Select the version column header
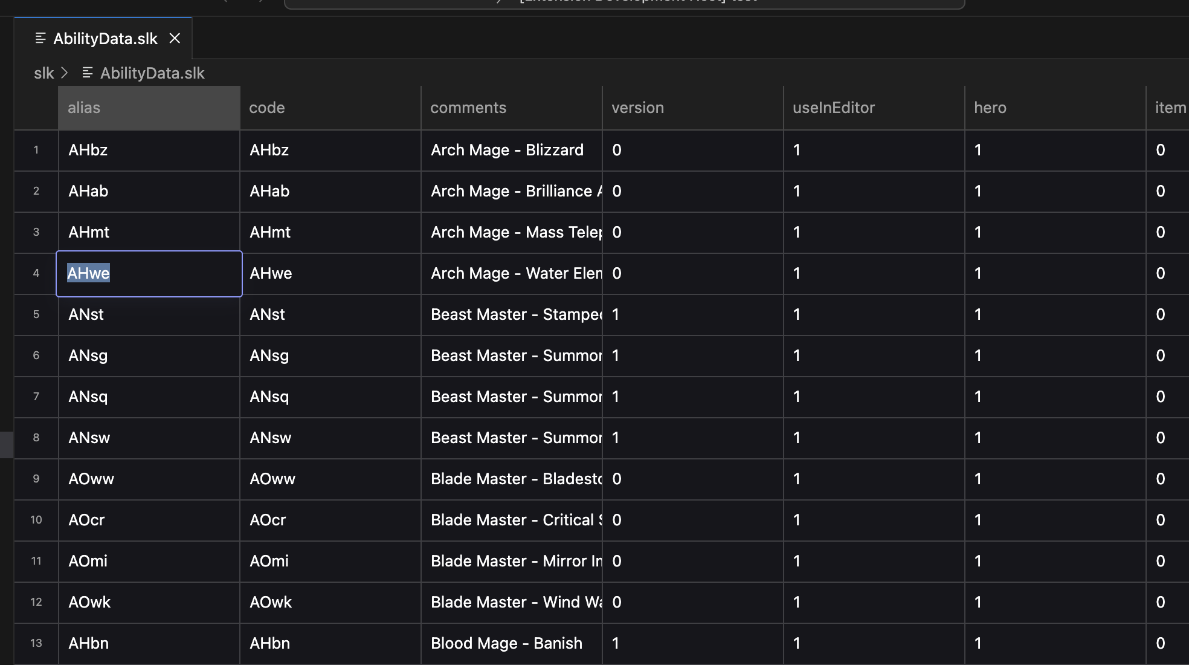Viewport: 1189px width, 665px height. pyautogui.click(x=692, y=108)
